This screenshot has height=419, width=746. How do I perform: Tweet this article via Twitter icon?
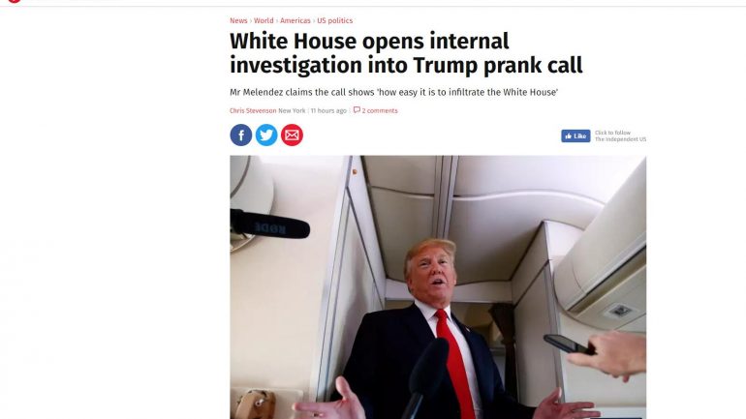coord(266,135)
